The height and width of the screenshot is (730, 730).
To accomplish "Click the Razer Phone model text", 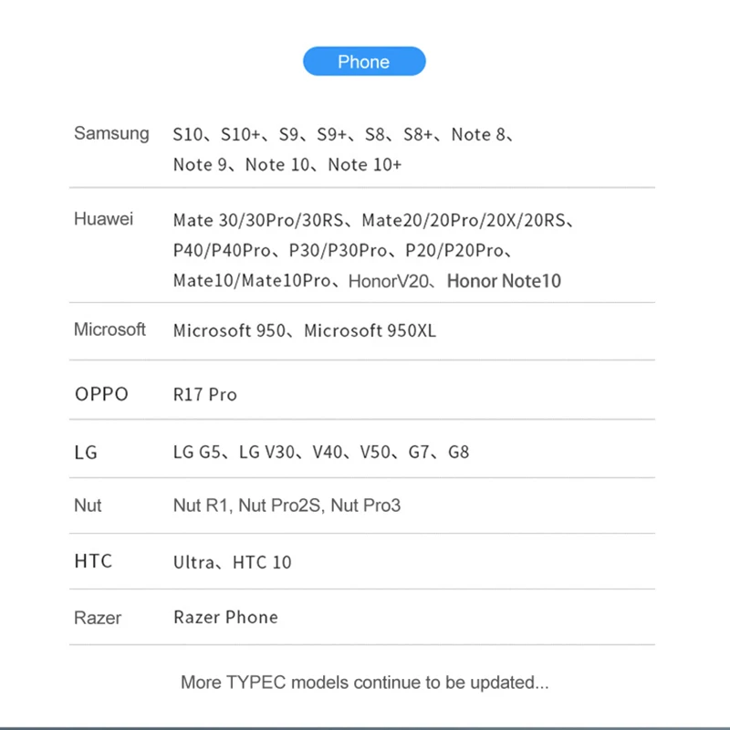I will [x=225, y=617].
